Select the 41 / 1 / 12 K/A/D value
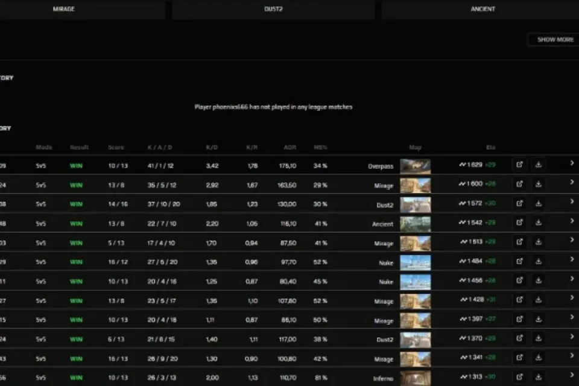This screenshot has height=386, width=579. click(x=160, y=166)
